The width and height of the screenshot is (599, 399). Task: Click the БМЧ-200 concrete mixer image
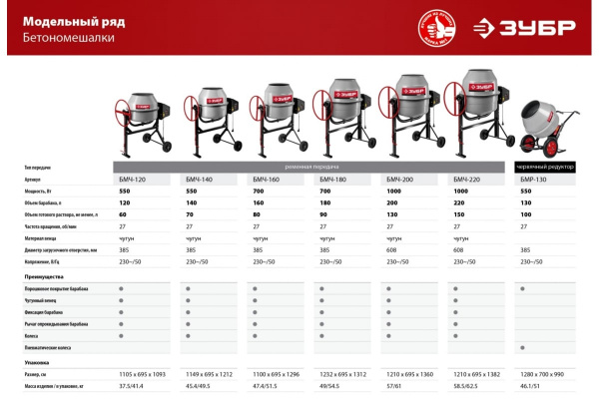[x=411, y=116]
